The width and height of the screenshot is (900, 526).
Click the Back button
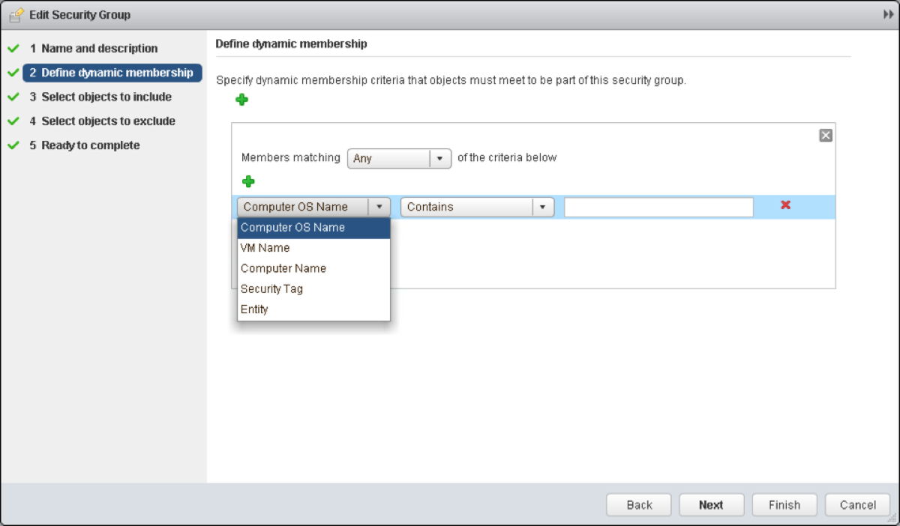pos(639,505)
